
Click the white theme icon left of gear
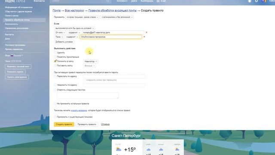(x=250, y=1)
